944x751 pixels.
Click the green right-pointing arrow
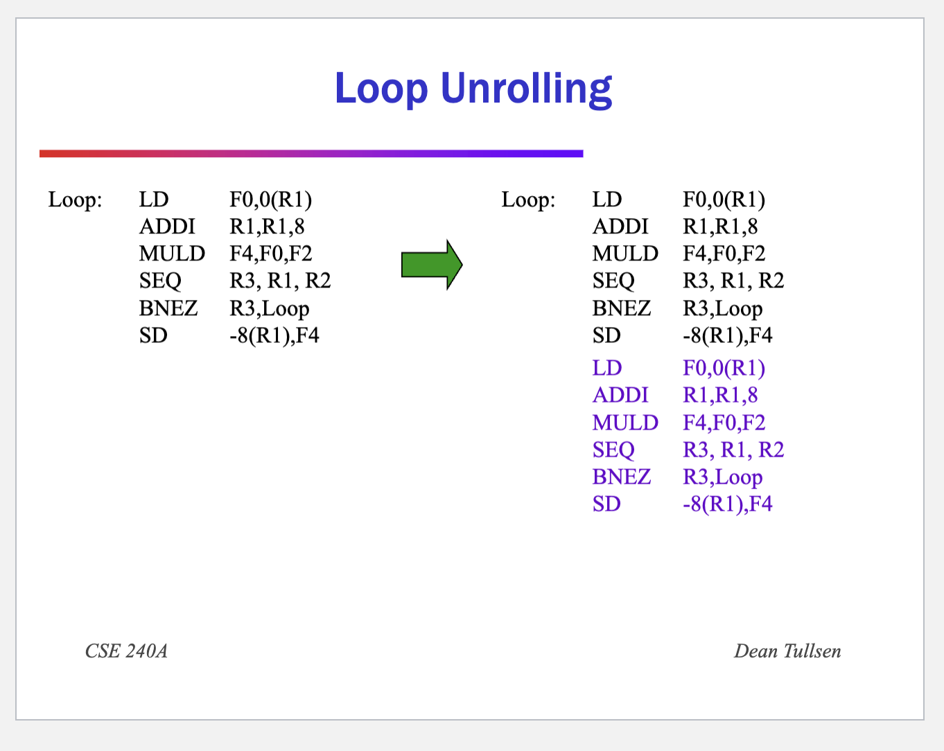431,265
